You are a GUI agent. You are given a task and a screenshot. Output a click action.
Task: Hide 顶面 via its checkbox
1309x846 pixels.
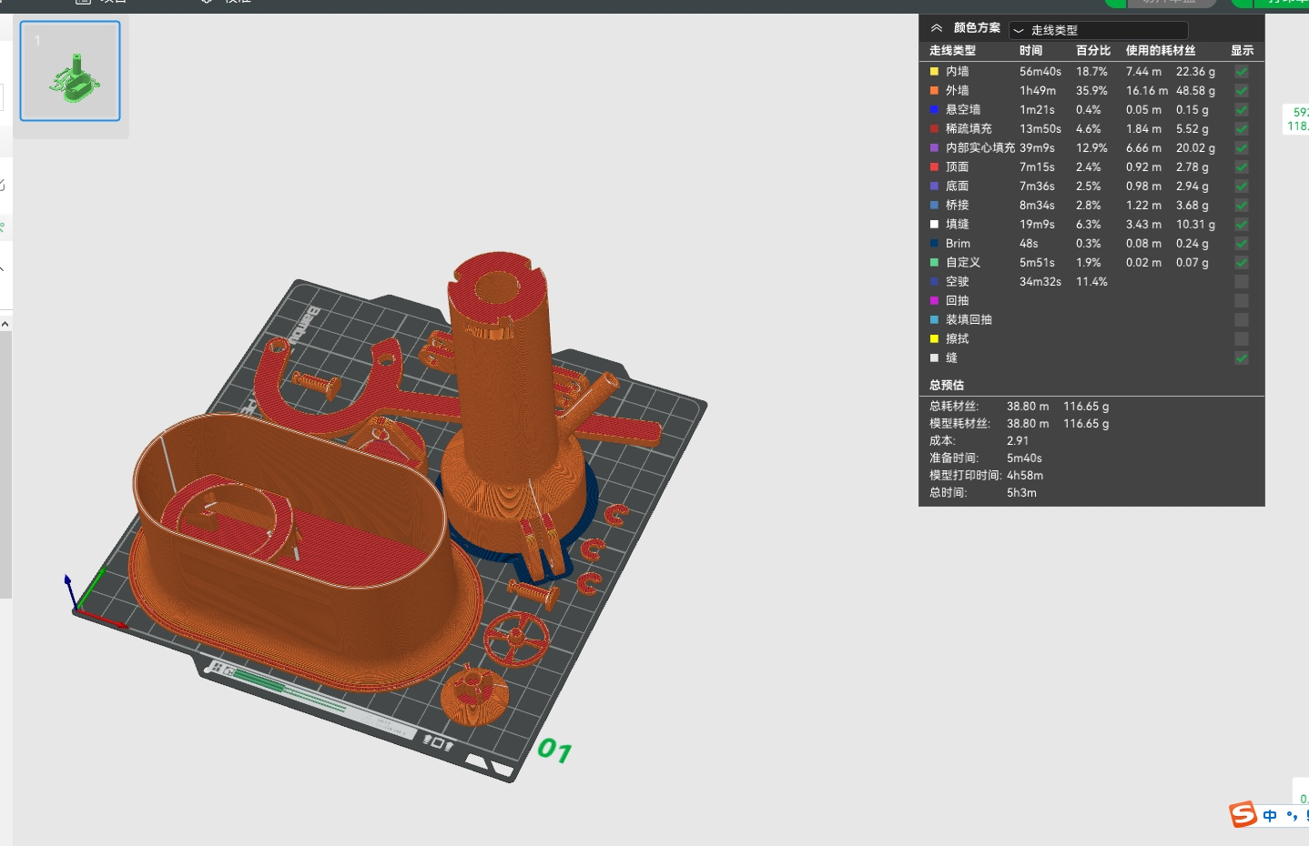point(1242,167)
